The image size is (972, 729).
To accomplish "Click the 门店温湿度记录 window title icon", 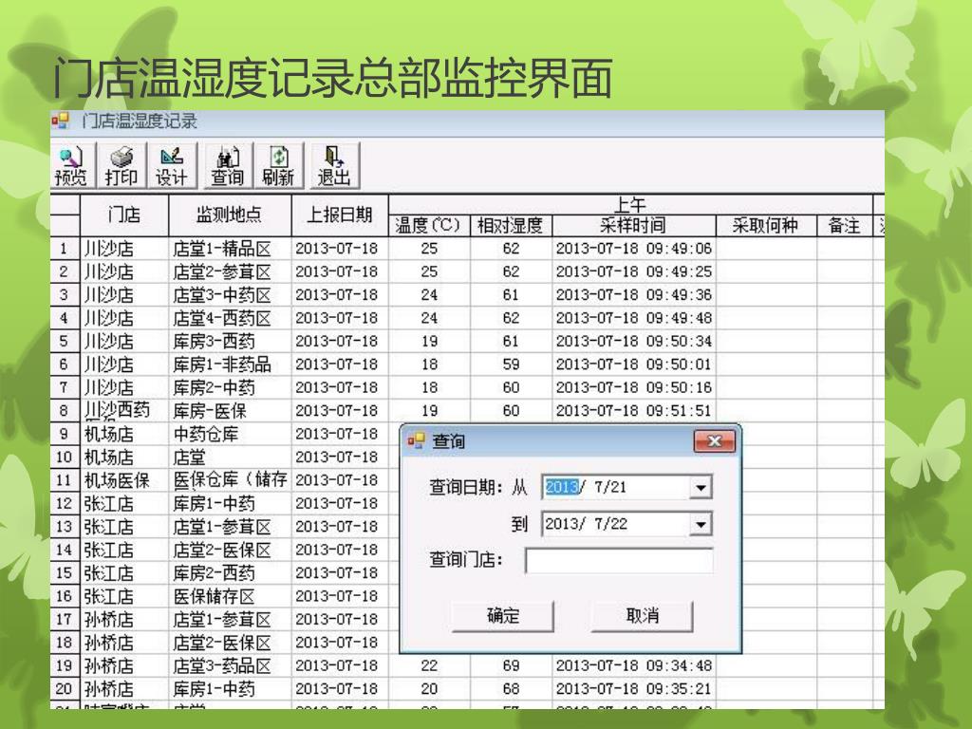I will (x=61, y=121).
